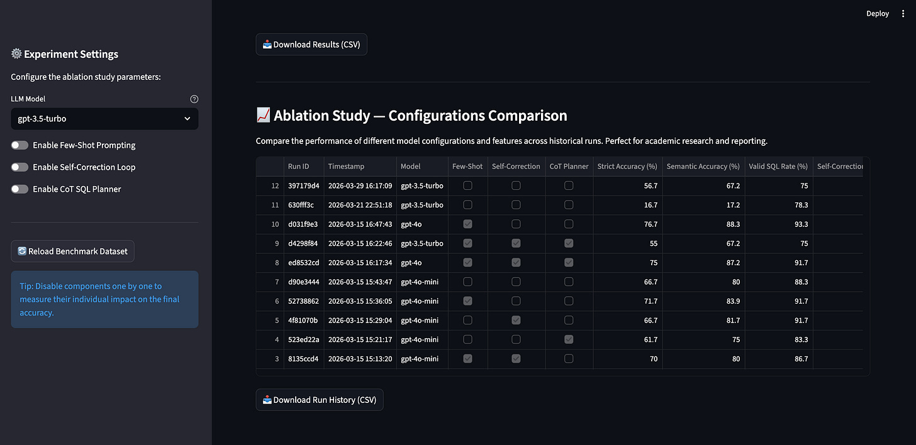The image size is (916, 445).
Task: Check the CoT Planner checkbox for run 630fff3c
Action: coord(569,204)
